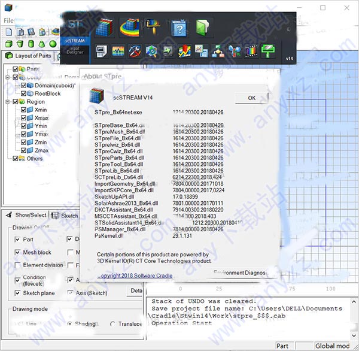
Task: Toggle the Zmax region checkbox
Action: point(23,150)
